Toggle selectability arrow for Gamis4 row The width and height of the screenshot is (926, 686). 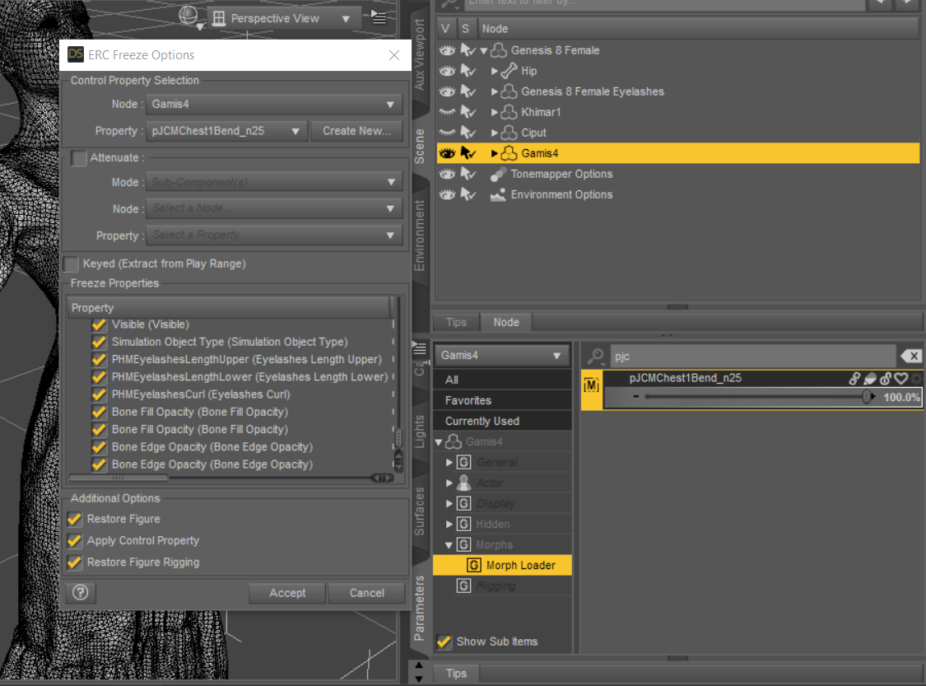click(x=468, y=153)
